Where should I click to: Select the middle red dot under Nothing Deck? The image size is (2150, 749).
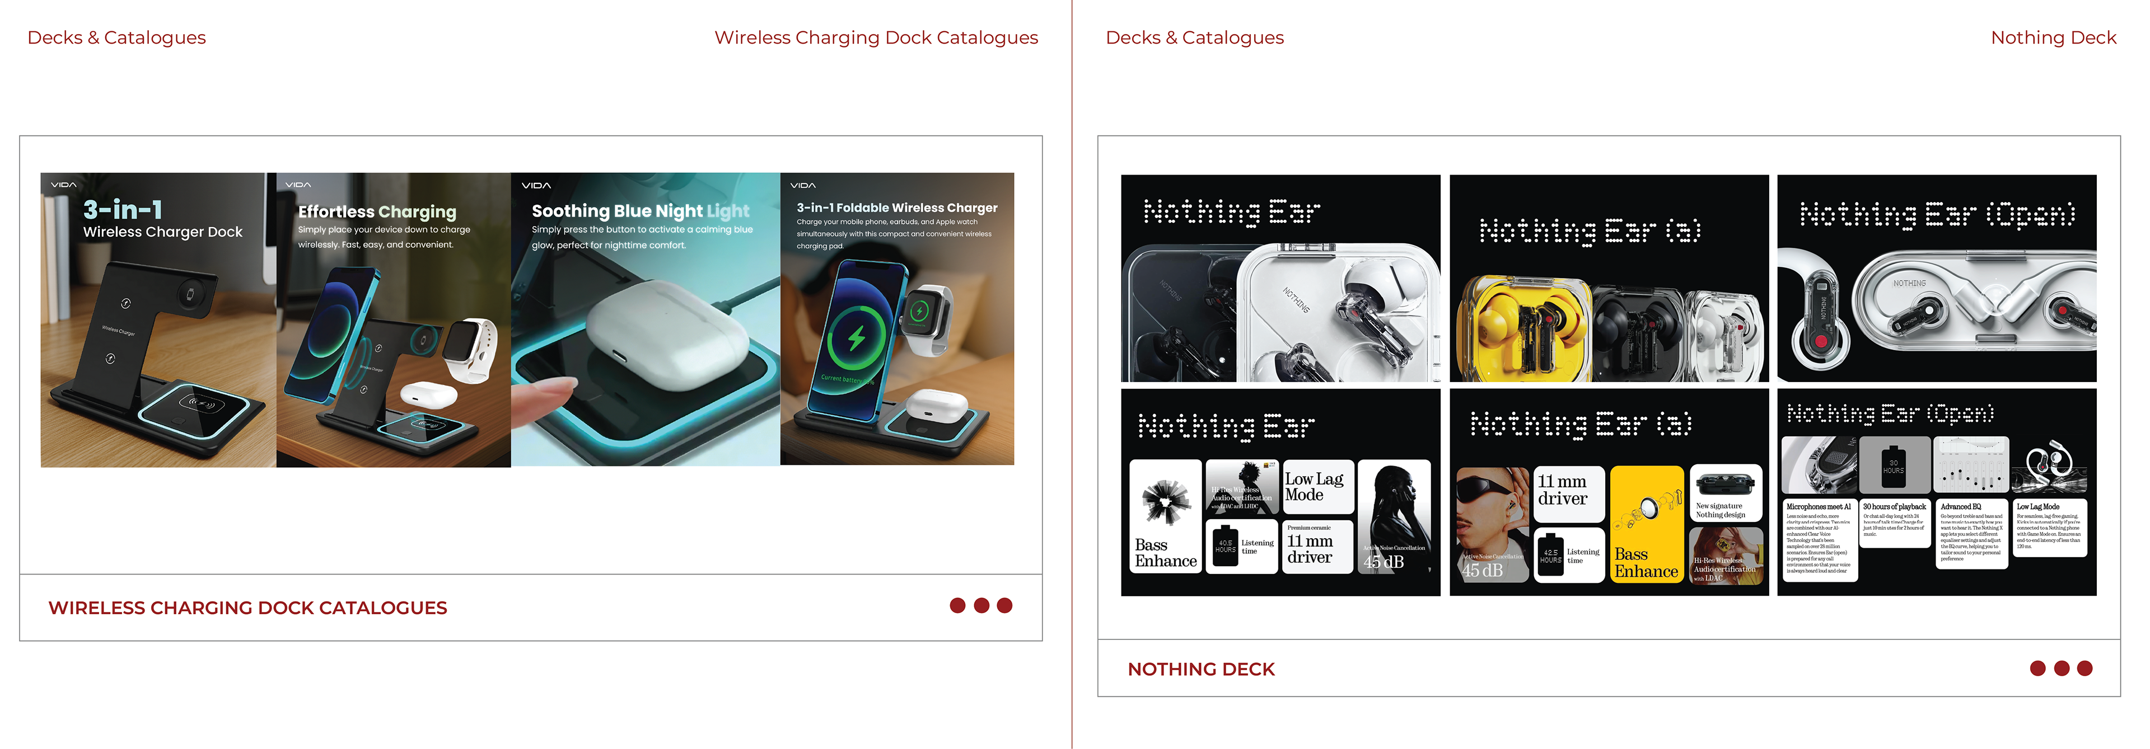pos(2062,668)
